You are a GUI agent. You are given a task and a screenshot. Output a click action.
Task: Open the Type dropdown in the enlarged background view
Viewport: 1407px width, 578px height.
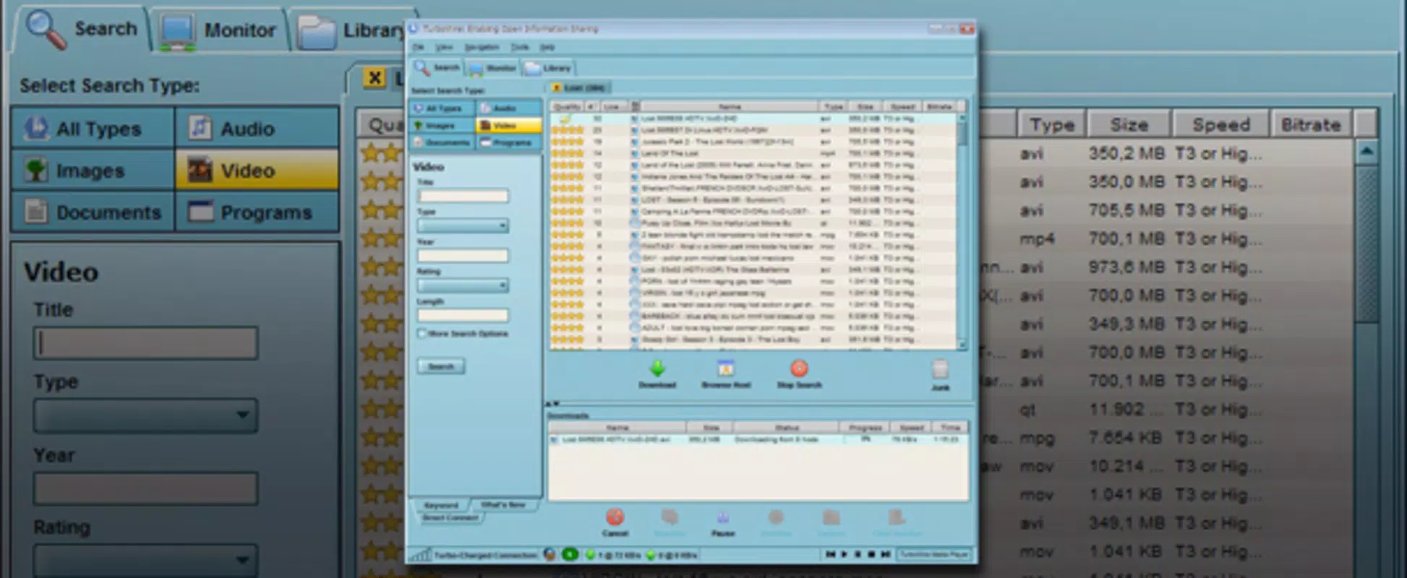point(145,415)
